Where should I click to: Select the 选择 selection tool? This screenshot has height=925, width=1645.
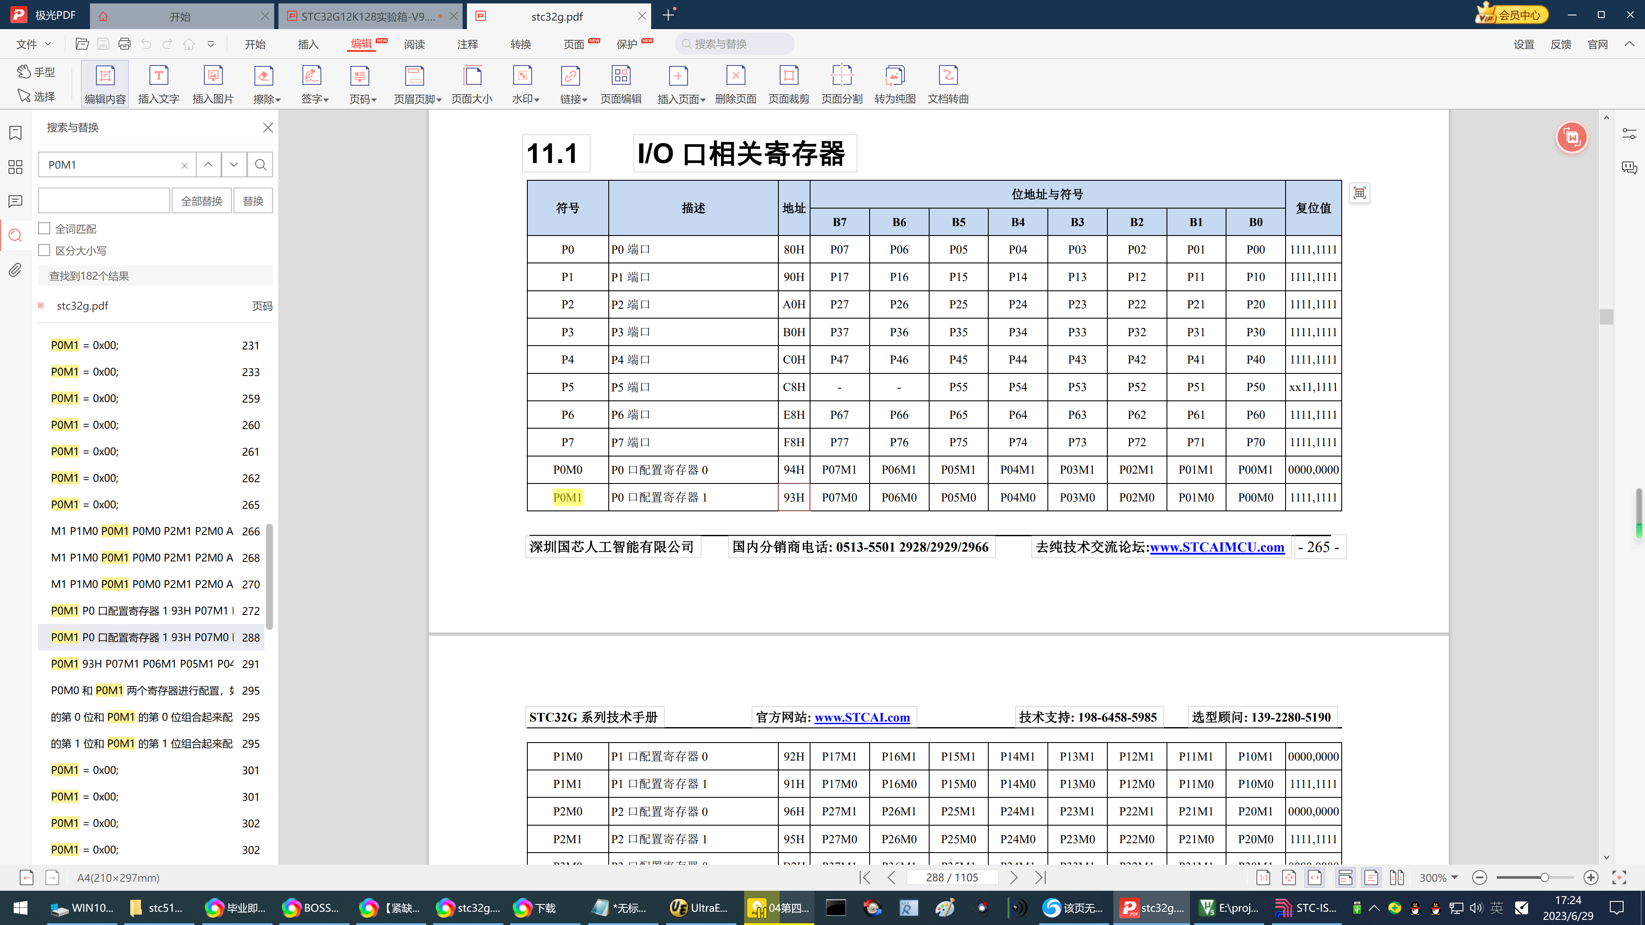click(x=36, y=96)
